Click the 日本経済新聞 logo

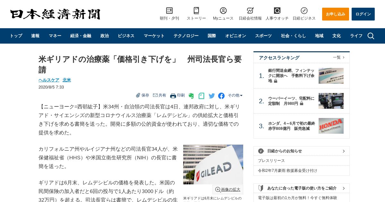(x=55, y=14)
